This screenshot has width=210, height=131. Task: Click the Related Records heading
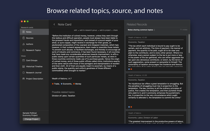click(137, 24)
